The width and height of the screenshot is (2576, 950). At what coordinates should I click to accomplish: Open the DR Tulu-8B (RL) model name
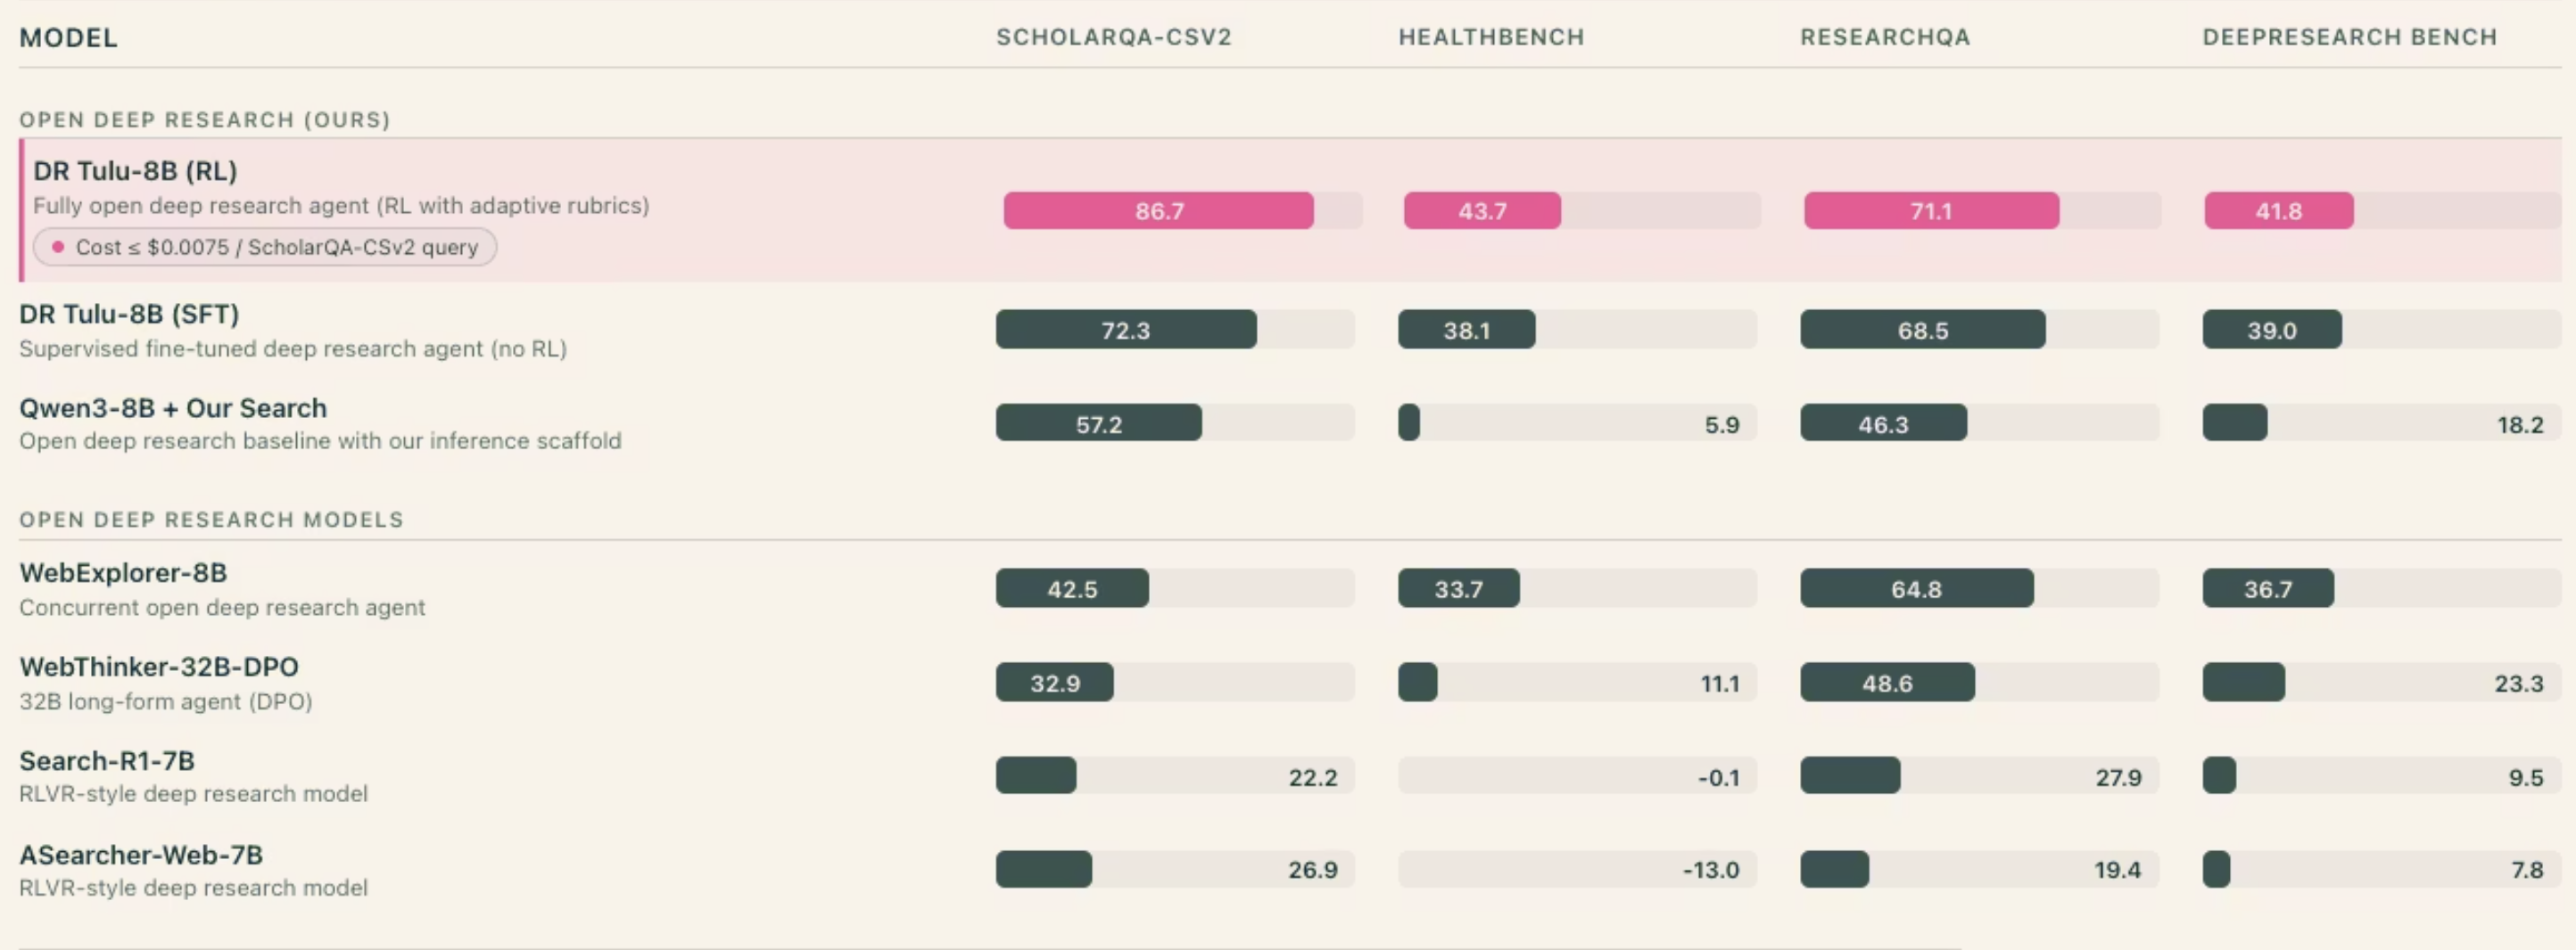coord(135,171)
